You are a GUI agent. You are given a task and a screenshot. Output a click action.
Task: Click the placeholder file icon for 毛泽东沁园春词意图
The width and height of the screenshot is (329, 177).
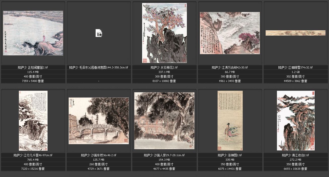click(x=99, y=33)
